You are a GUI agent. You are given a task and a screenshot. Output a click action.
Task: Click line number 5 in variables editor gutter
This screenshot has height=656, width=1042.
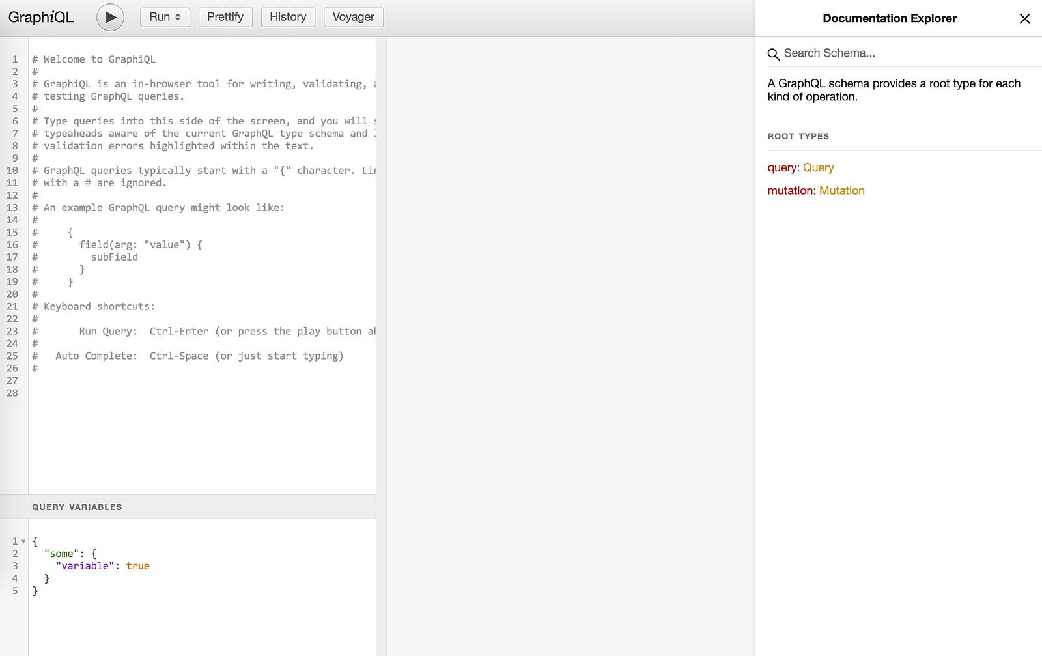[x=15, y=591]
